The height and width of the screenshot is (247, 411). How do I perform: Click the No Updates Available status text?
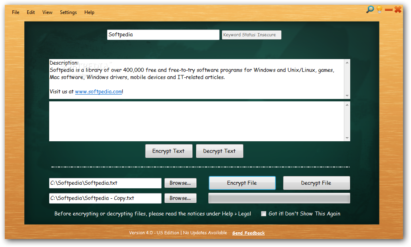coord(205,233)
